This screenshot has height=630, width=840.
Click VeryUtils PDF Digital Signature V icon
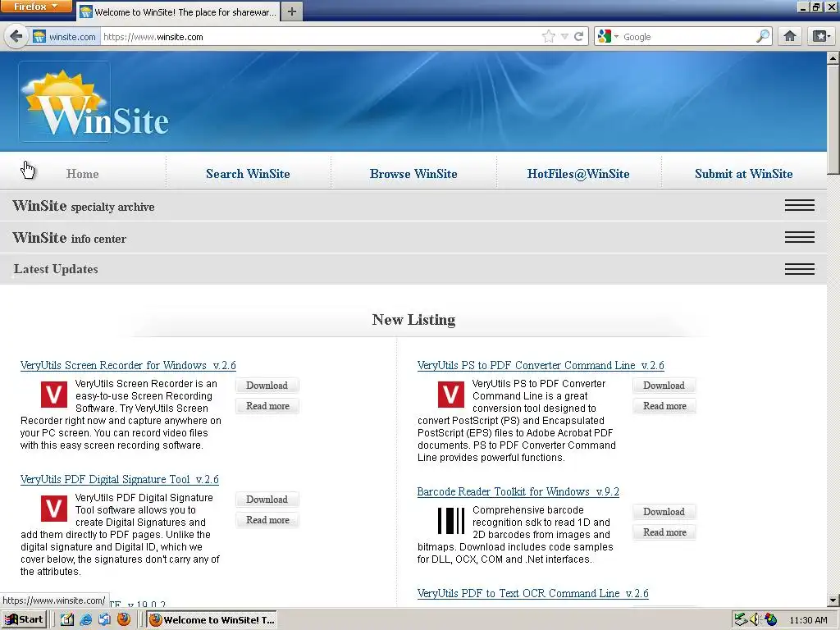[x=54, y=509]
